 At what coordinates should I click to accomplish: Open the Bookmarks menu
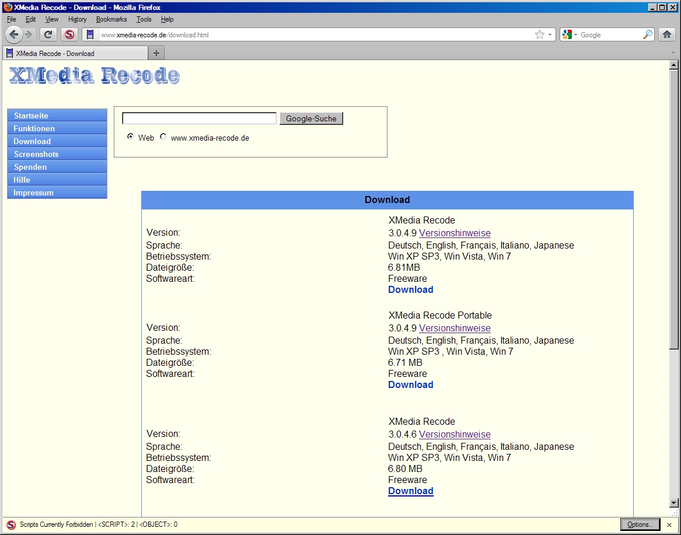[111, 19]
